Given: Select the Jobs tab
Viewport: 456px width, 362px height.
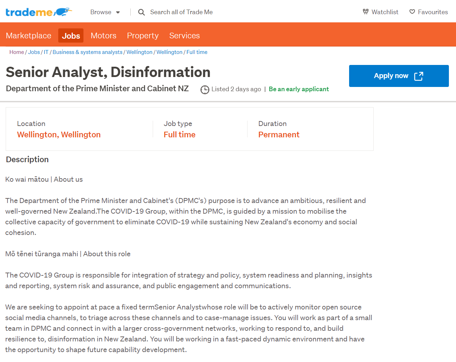Looking at the screenshot, I should click(71, 35).
